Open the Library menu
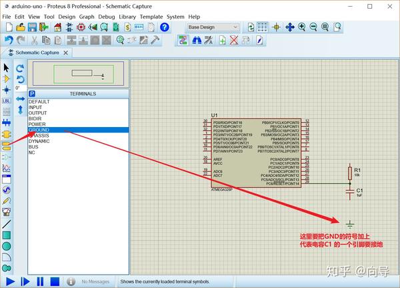Viewport: 400px width, 288px height. (x=127, y=17)
